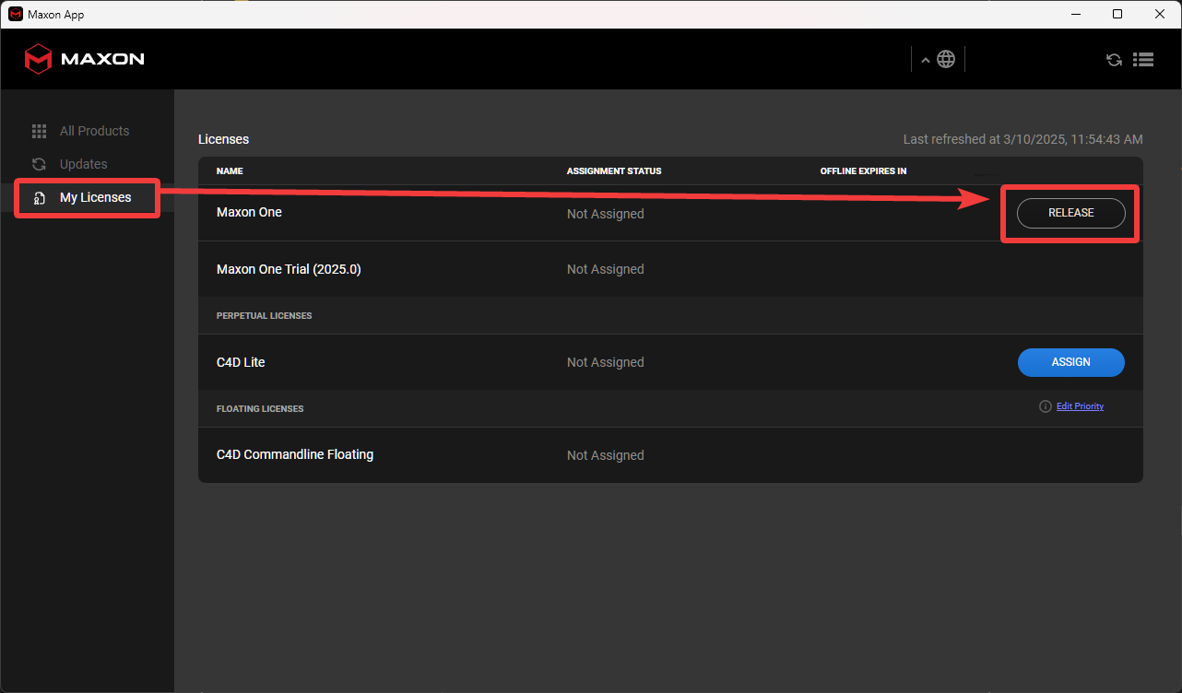This screenshot has width=1182, height=693.
Task: Refresh licenses with the sync icon
Action: 1114,59
